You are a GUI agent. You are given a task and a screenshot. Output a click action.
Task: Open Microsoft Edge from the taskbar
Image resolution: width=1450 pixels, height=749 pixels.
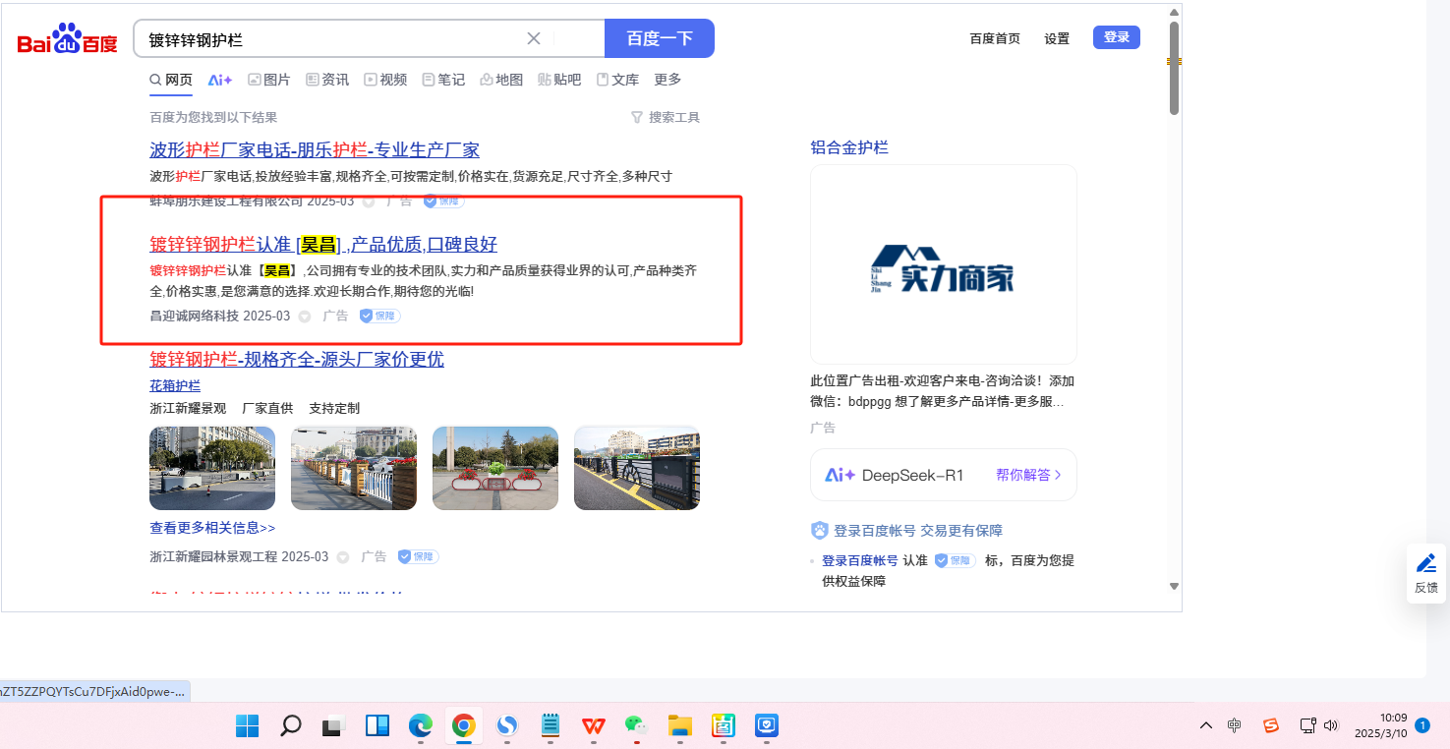tap(421, 726)
